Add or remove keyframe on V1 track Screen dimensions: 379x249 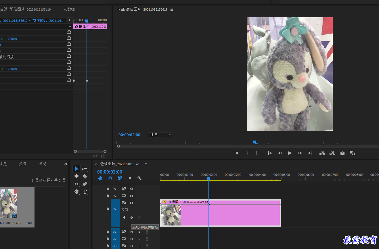point(131,217)
